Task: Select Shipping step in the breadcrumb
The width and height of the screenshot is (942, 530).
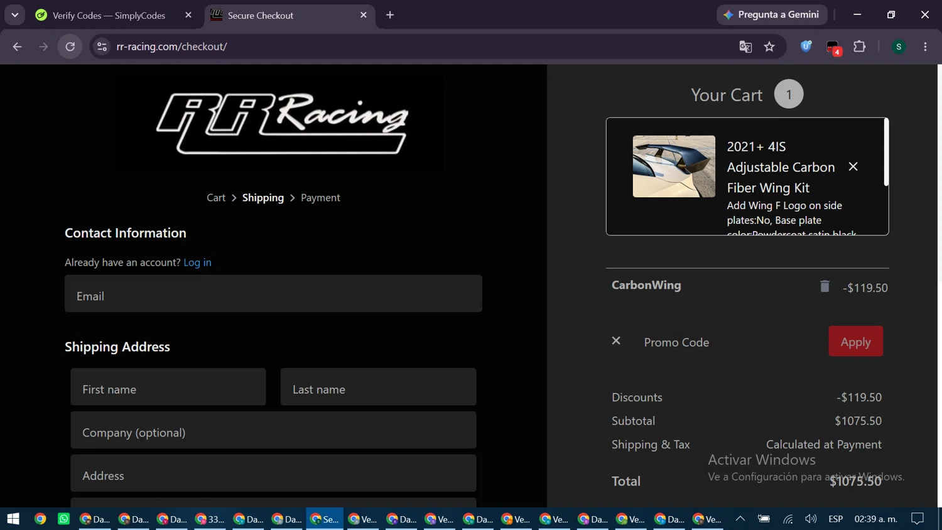Action: (263, 198)
